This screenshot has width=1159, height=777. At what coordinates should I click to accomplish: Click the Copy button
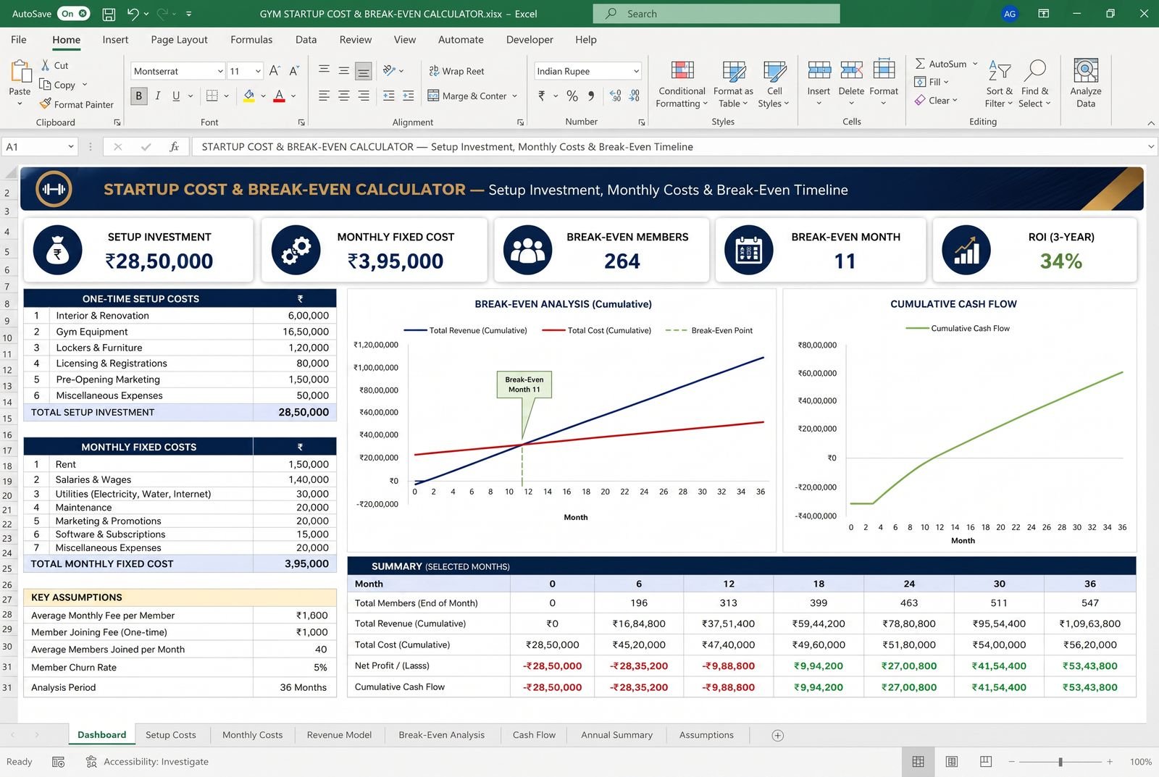coord(58,85)
